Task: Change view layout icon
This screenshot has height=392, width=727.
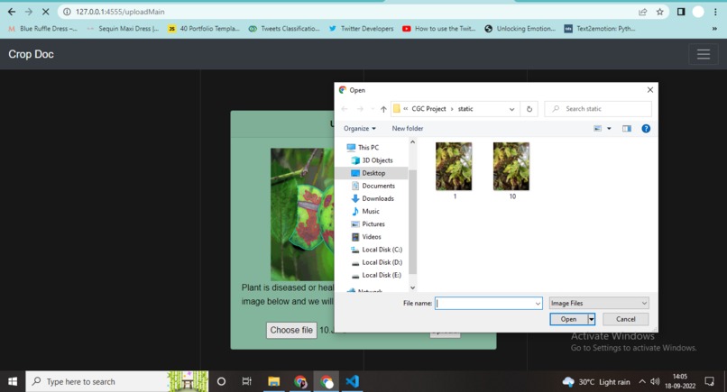Action: (598, 128)
